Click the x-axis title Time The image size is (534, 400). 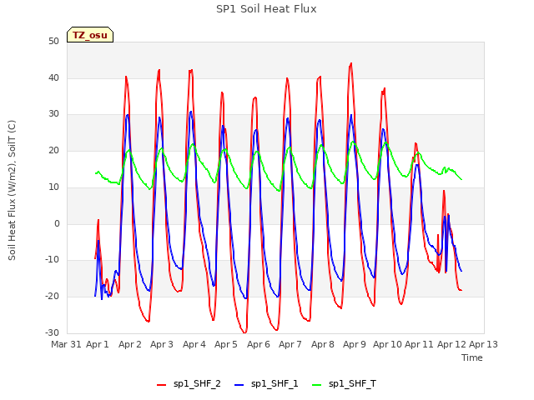(472, 357)
